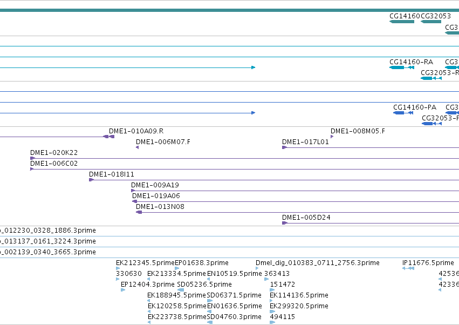459x325 pixels.
Task: Click the 494115 arrow glyph
Action: 272,322
